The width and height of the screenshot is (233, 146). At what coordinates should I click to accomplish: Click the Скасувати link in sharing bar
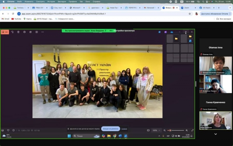124,129
